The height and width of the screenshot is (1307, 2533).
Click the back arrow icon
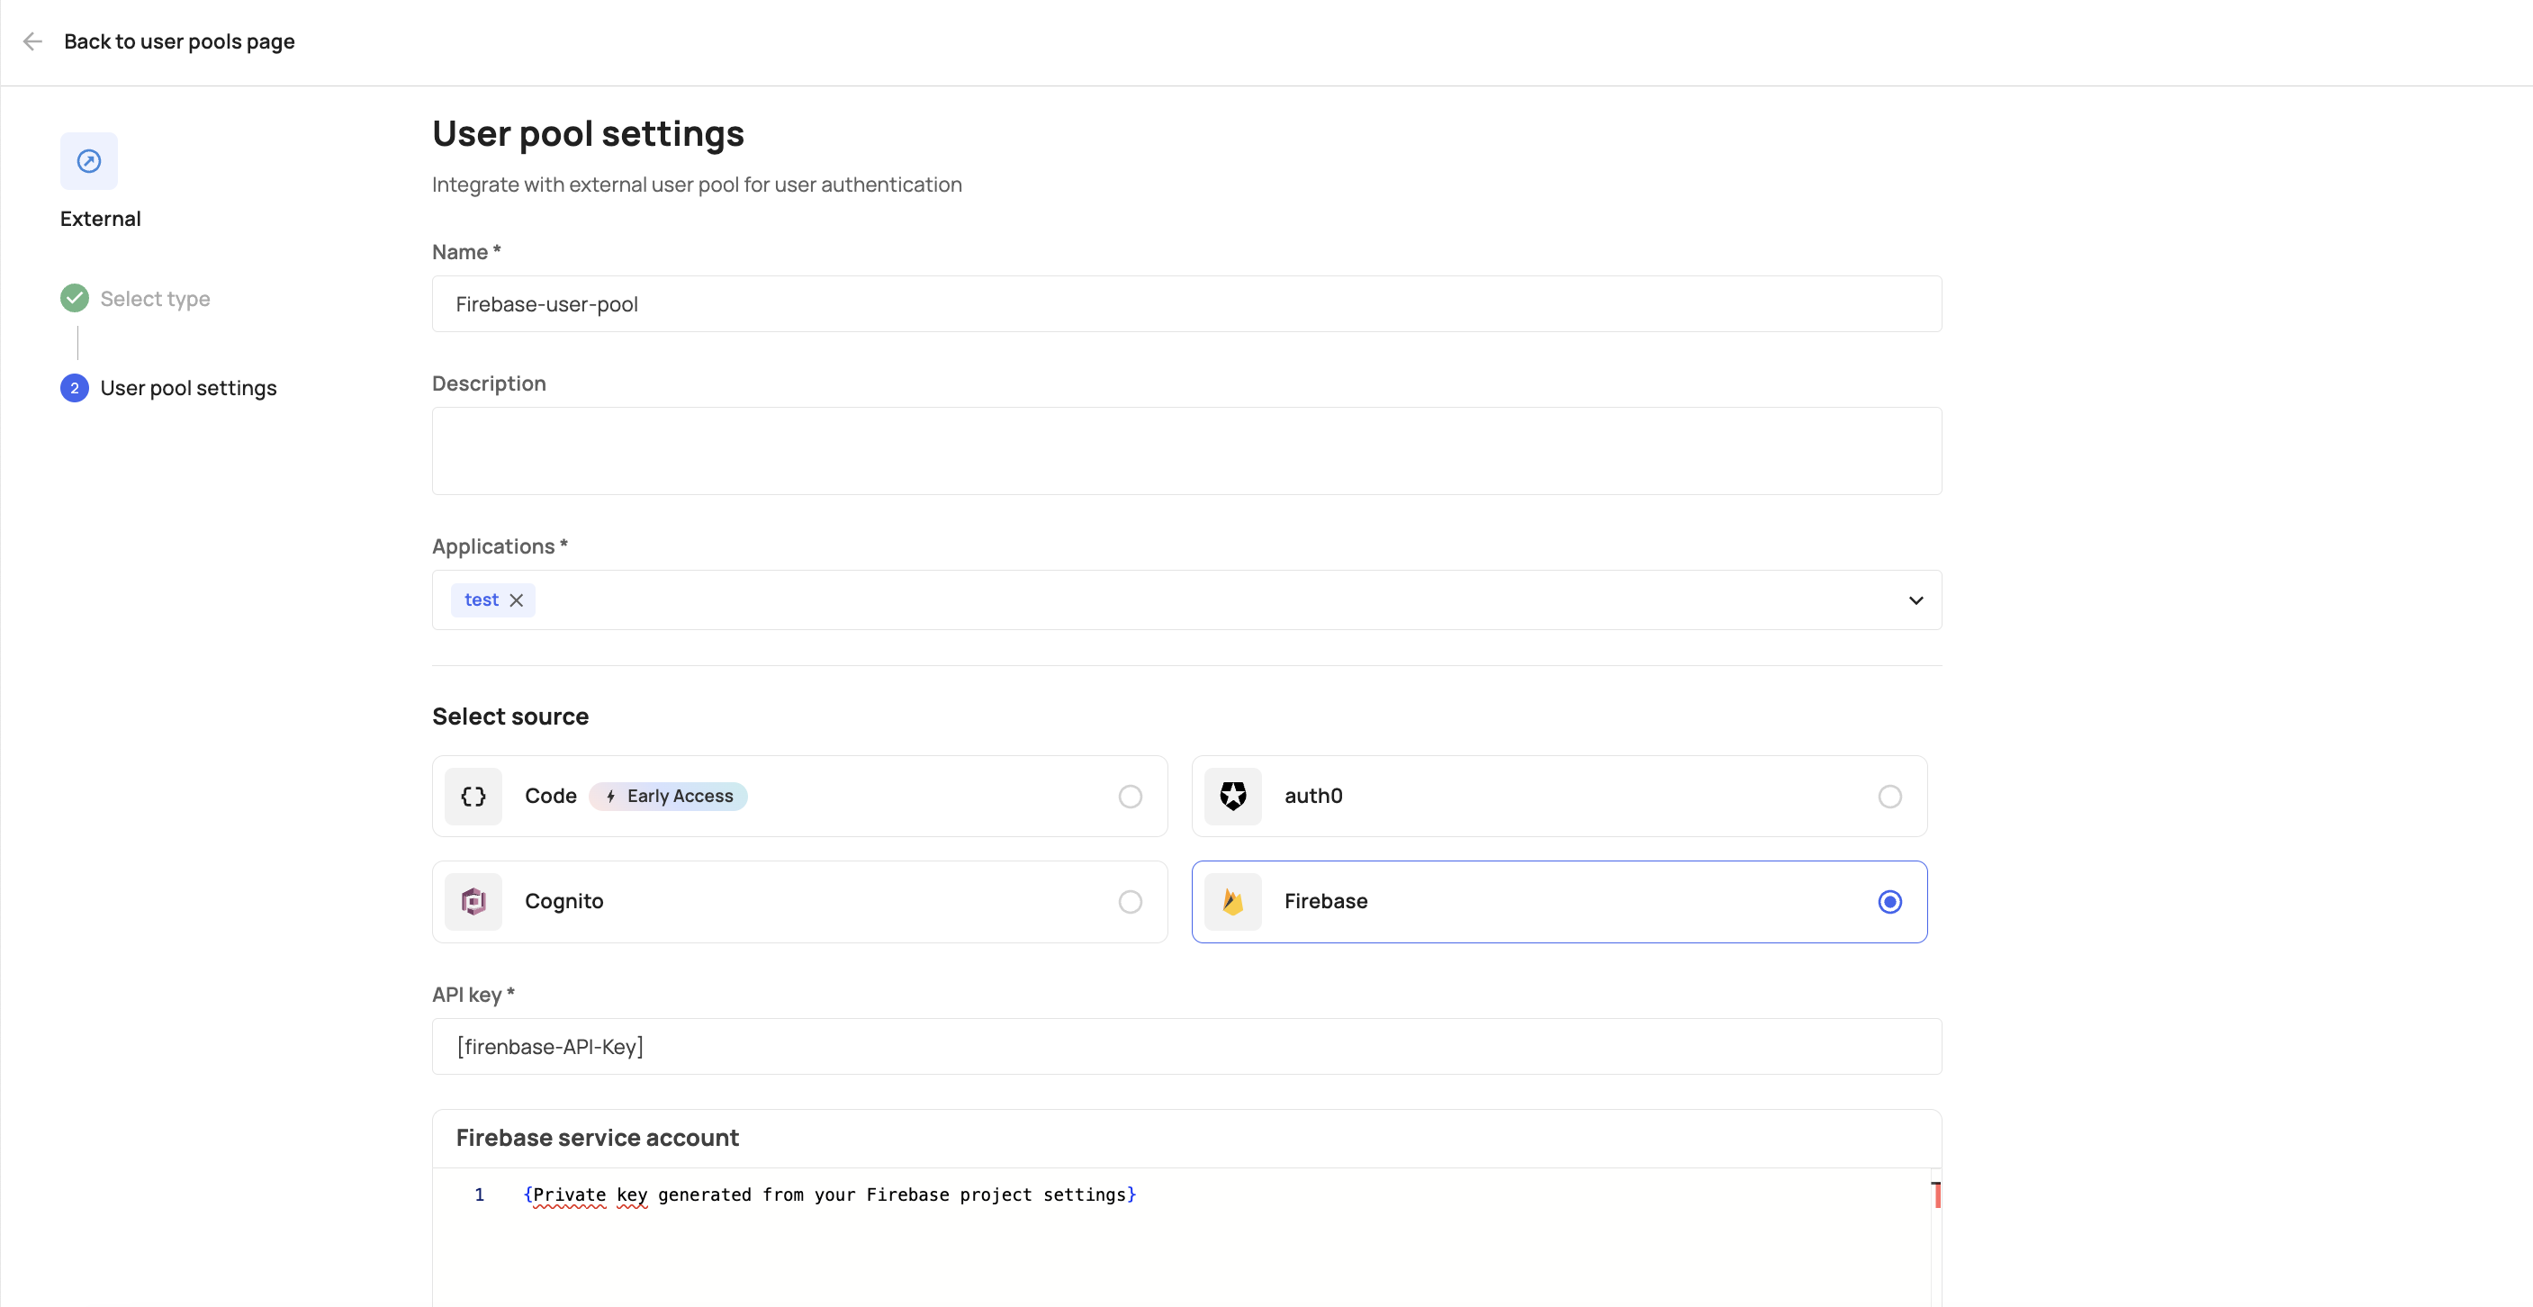click(x=32, y=41)
